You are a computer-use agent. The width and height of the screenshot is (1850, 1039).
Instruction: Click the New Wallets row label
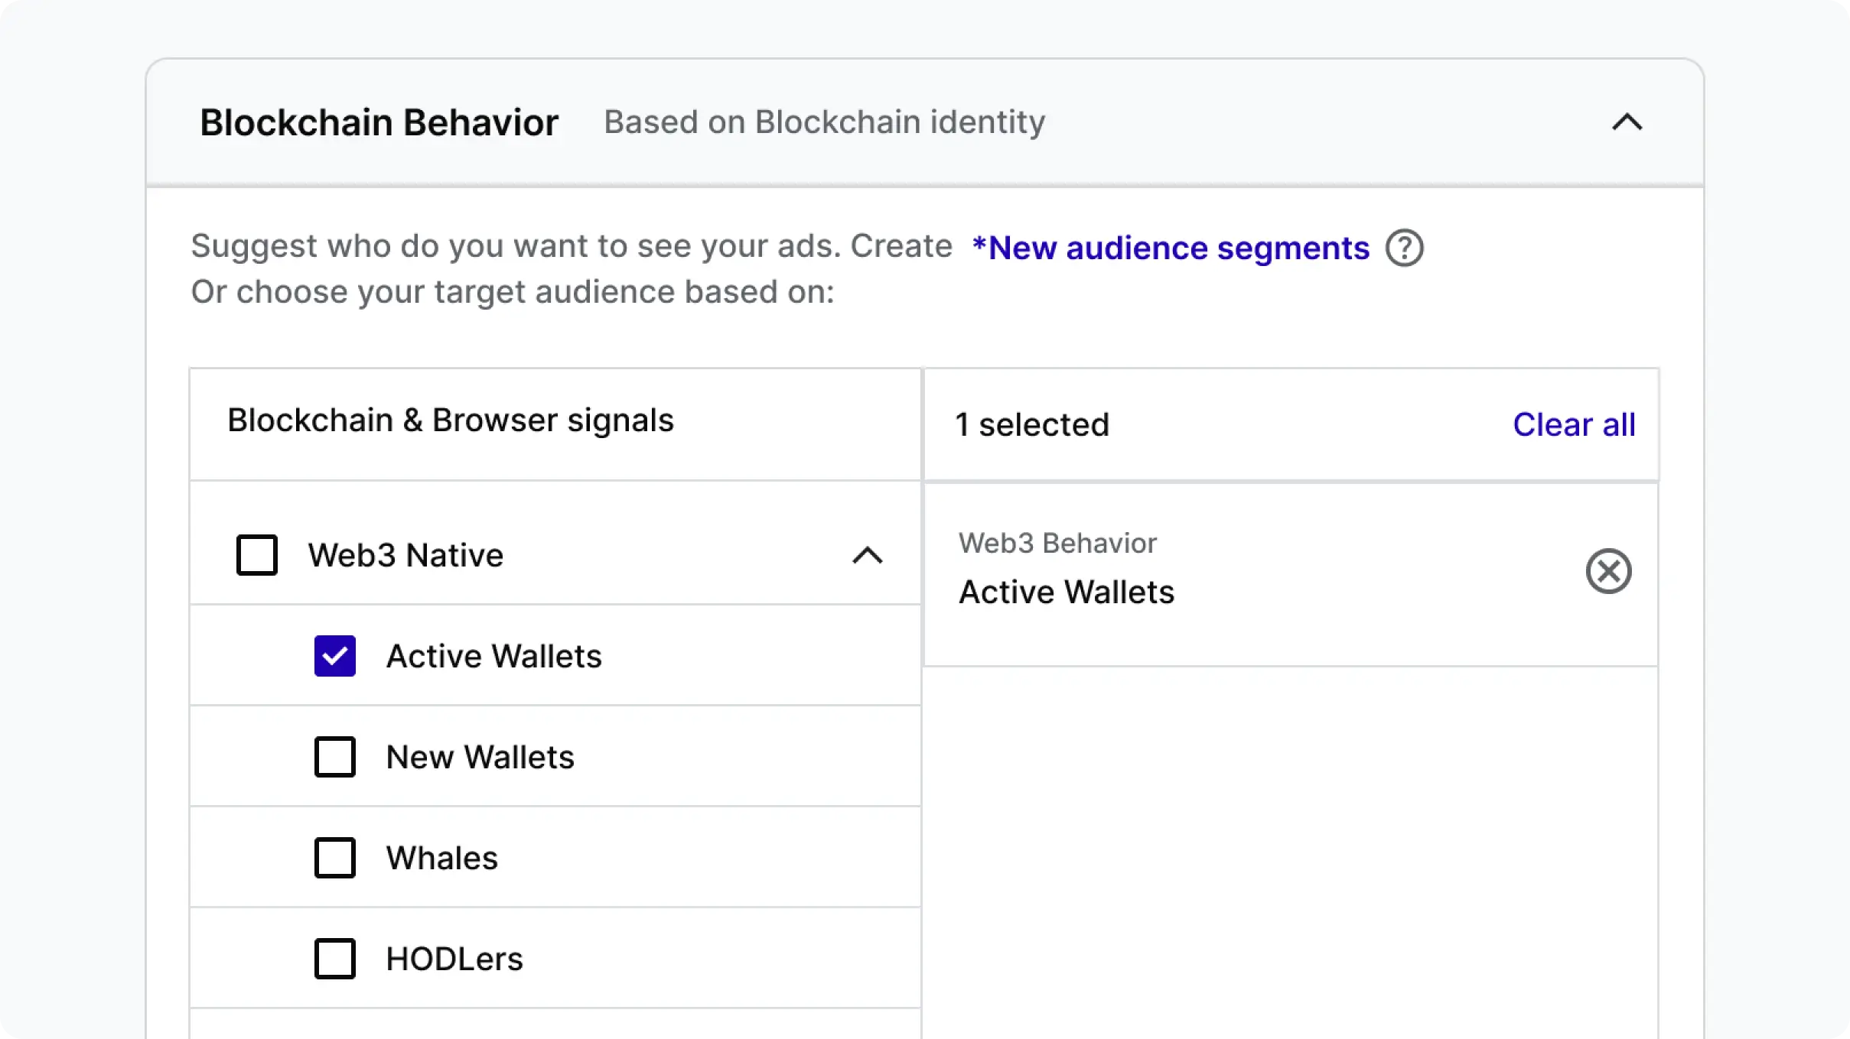click(x=480, y=757)
